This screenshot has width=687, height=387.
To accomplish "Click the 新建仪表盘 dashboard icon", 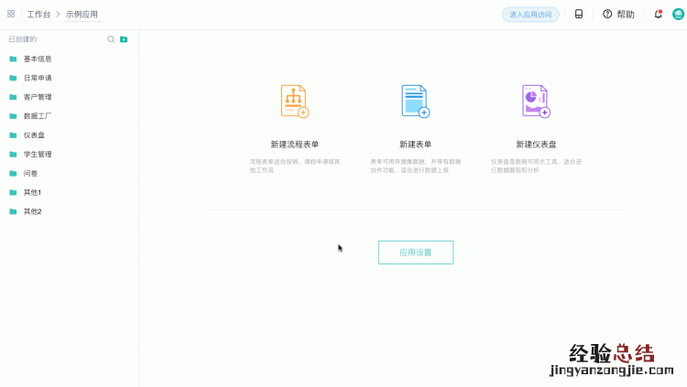I will tap(536, 102).
